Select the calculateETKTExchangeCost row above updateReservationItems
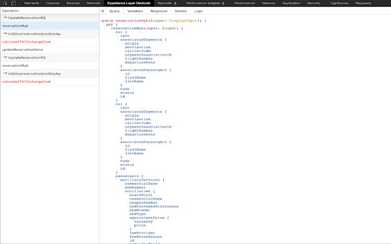The width and height of the screenshot is (391, 244). [49, 41]
